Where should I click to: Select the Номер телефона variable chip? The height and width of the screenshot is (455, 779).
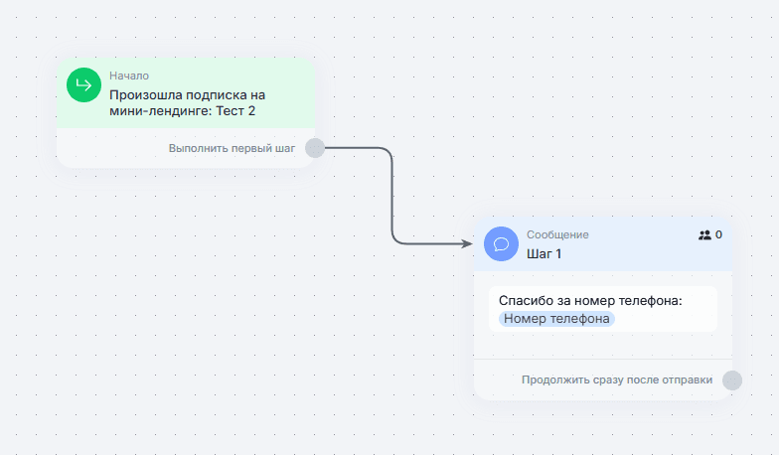pyautogui.click(x=556, y=319)
